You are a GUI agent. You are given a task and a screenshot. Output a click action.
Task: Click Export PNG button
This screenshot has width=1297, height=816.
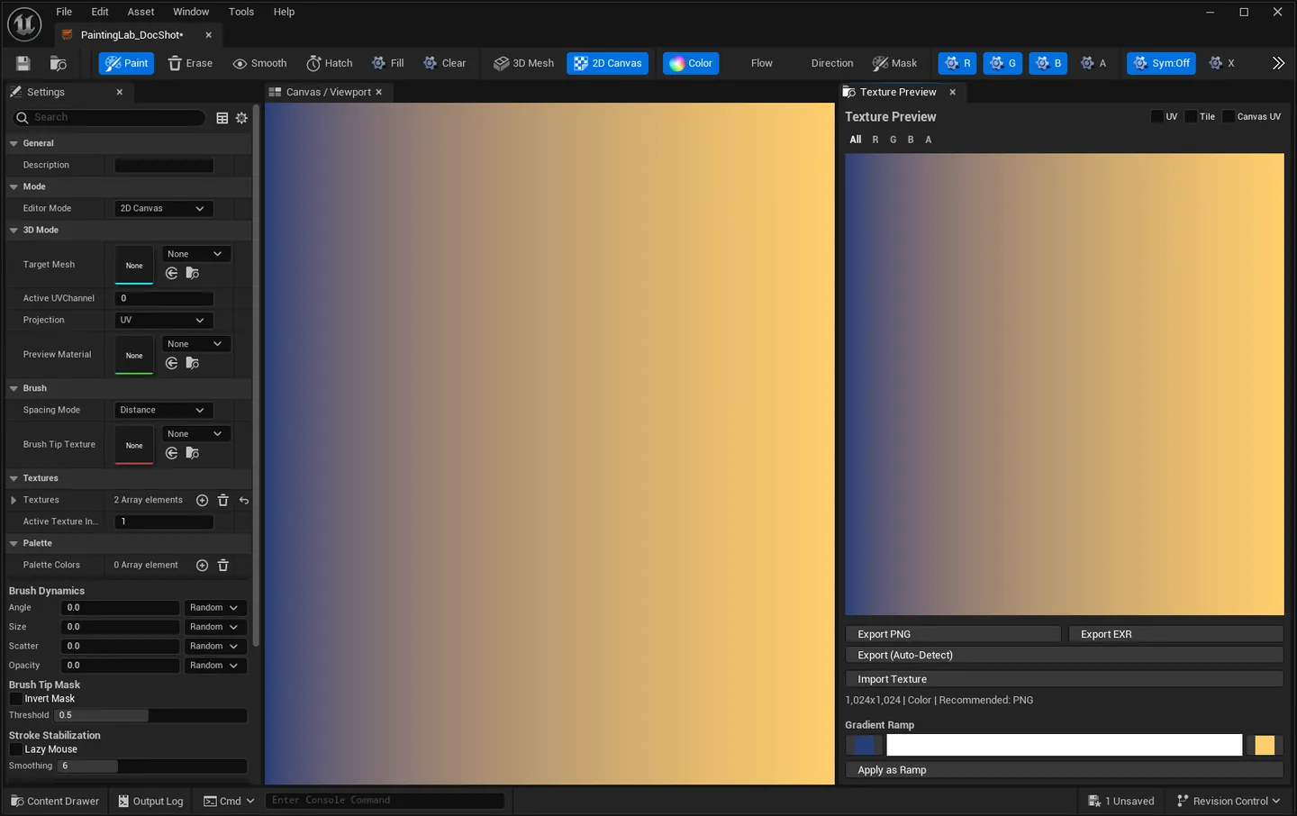click(x=953, y=634)
